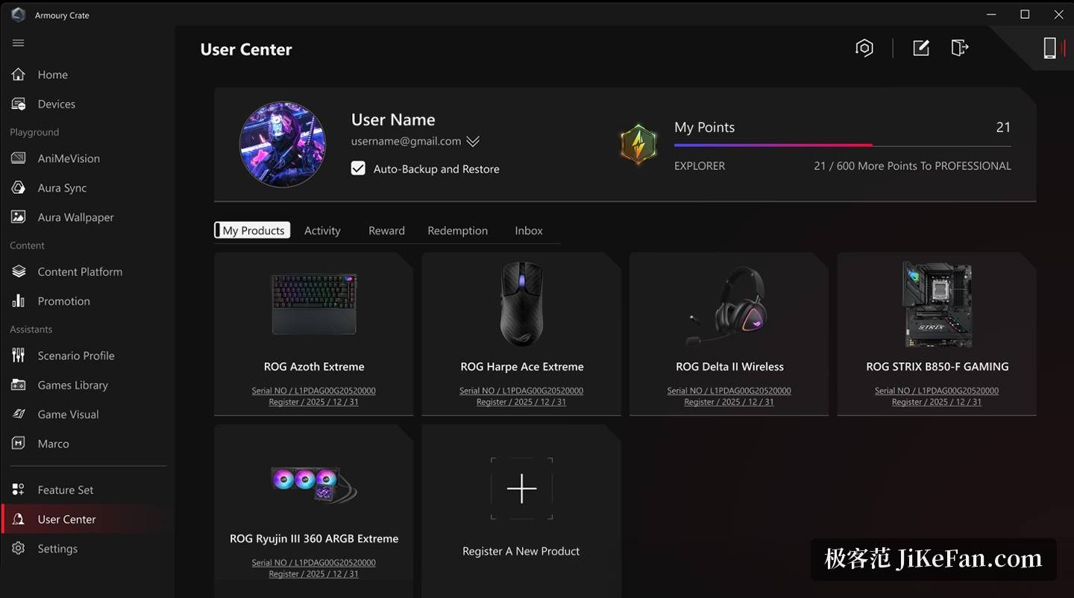Click the user avatar picture
This screenshot has height=598, width=1074.
click(283, 145)
